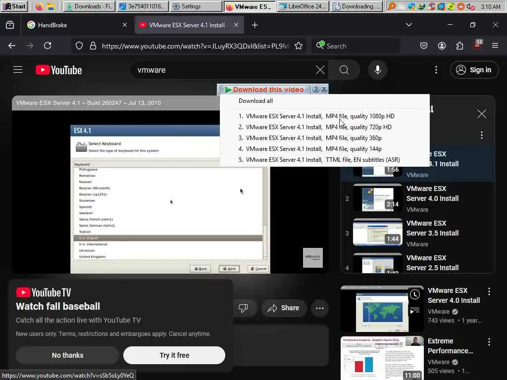Expand the list all tabs dropdown

tap(409, 25)
